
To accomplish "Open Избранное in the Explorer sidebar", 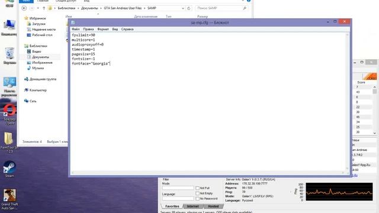I will click(37, 18).
